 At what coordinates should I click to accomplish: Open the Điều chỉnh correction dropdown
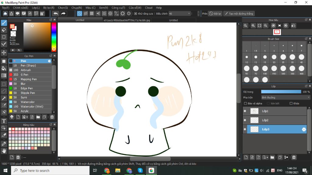click(x=180, y=13)
